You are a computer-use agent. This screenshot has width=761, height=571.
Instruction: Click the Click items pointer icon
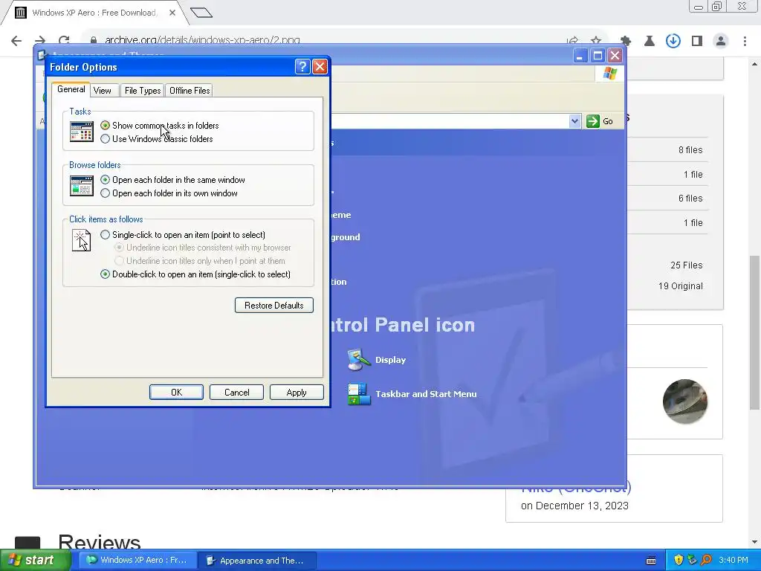[82, 240]
